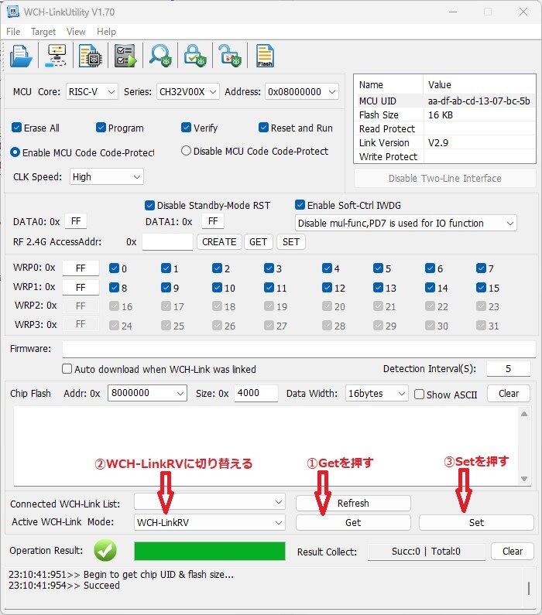Click the open firmware file folder icon

coord(22,56)
